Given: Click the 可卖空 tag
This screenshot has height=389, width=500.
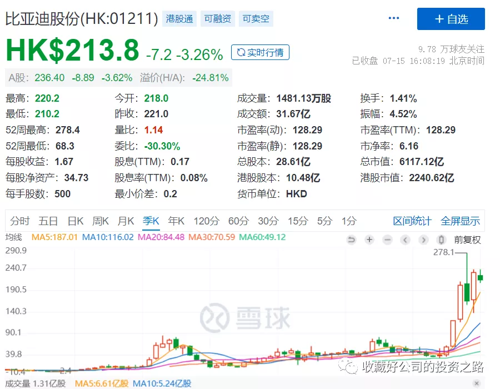Looking at the screenshot, I should 256,18.
